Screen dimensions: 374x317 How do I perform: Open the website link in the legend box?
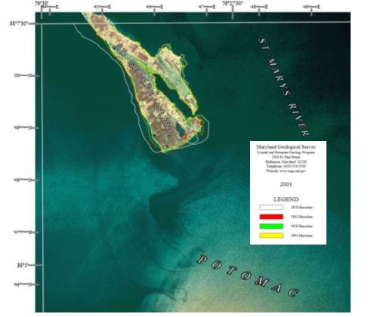[286, 171]
